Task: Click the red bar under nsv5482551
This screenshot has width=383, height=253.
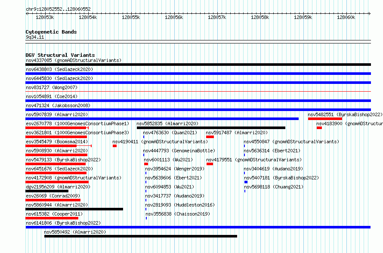Action: tap(325, 119)
